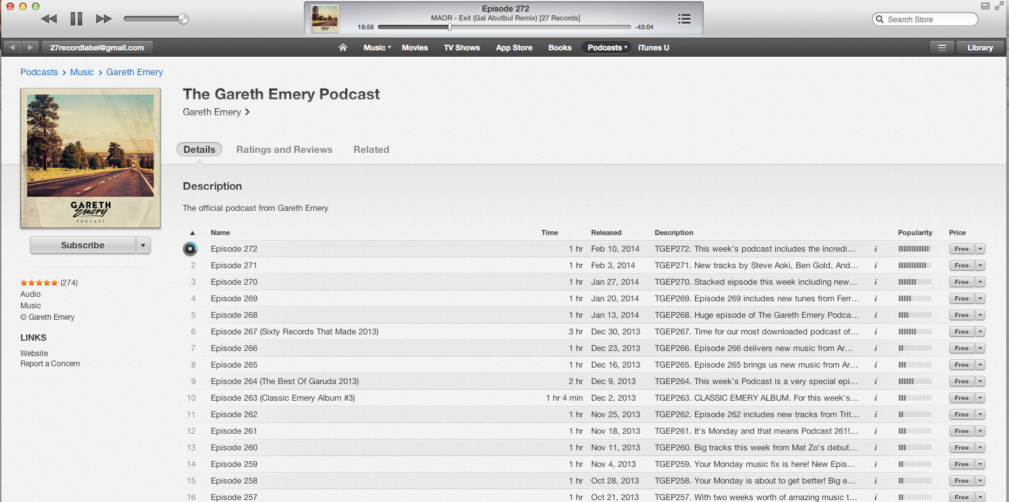Screen dimensions: 1009x502
Task: Skip to the next track
Action: (103, 19)
